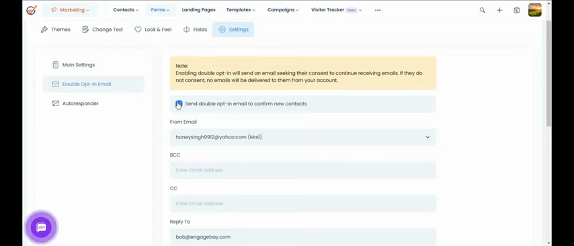Click the Change Text edit icon
This screenshot has height=246, width=574.
click(x=85, y=30)
